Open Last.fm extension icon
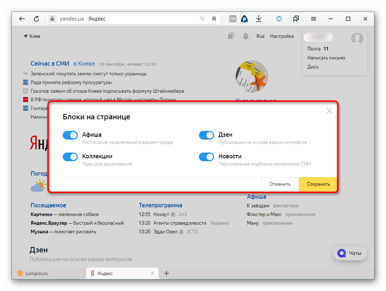 point(233,19)
